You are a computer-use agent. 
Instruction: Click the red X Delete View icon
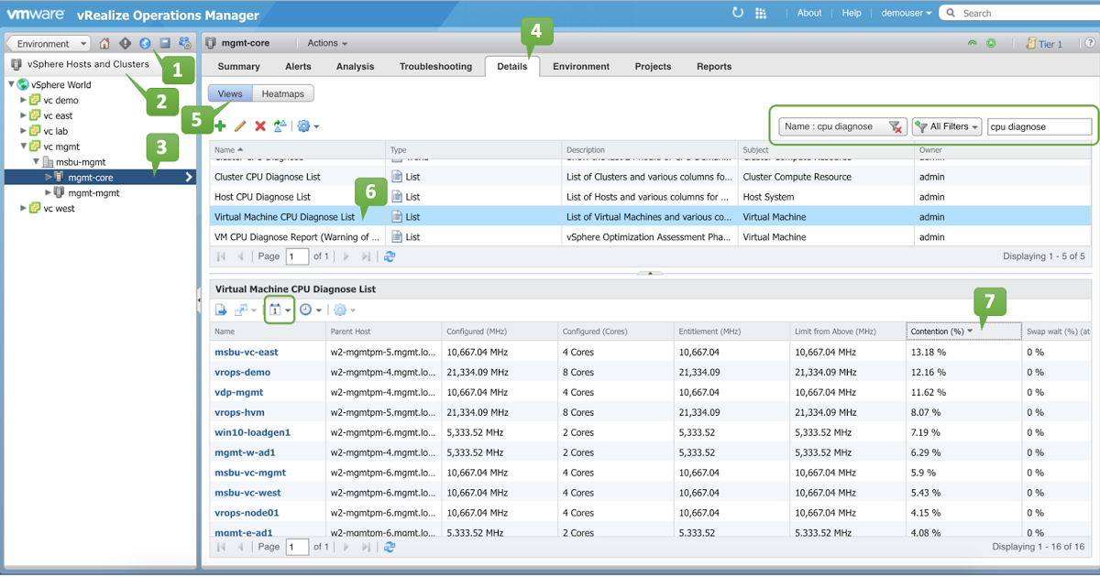tap(260, 126)
